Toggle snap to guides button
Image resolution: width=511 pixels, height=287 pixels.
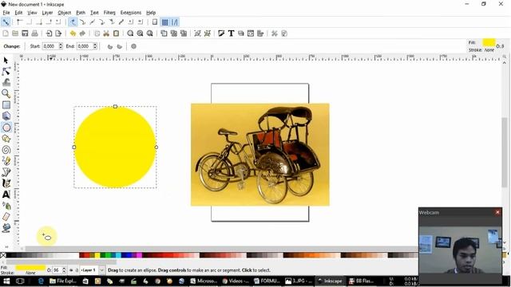[x=175, y=22]
